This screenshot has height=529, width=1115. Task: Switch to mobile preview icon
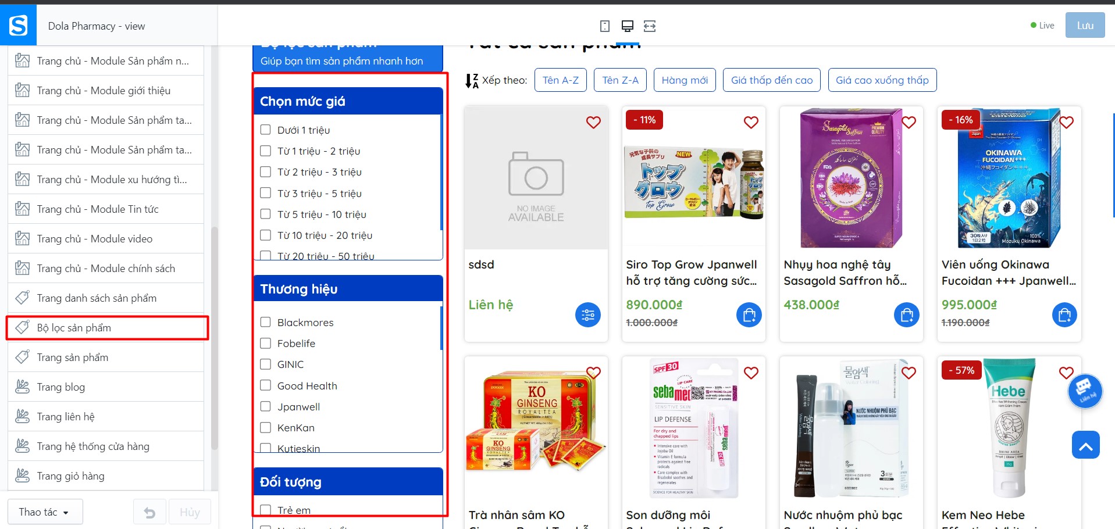[x=605, y=26]
